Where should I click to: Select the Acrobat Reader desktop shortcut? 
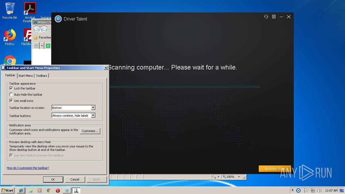(30, 12)
